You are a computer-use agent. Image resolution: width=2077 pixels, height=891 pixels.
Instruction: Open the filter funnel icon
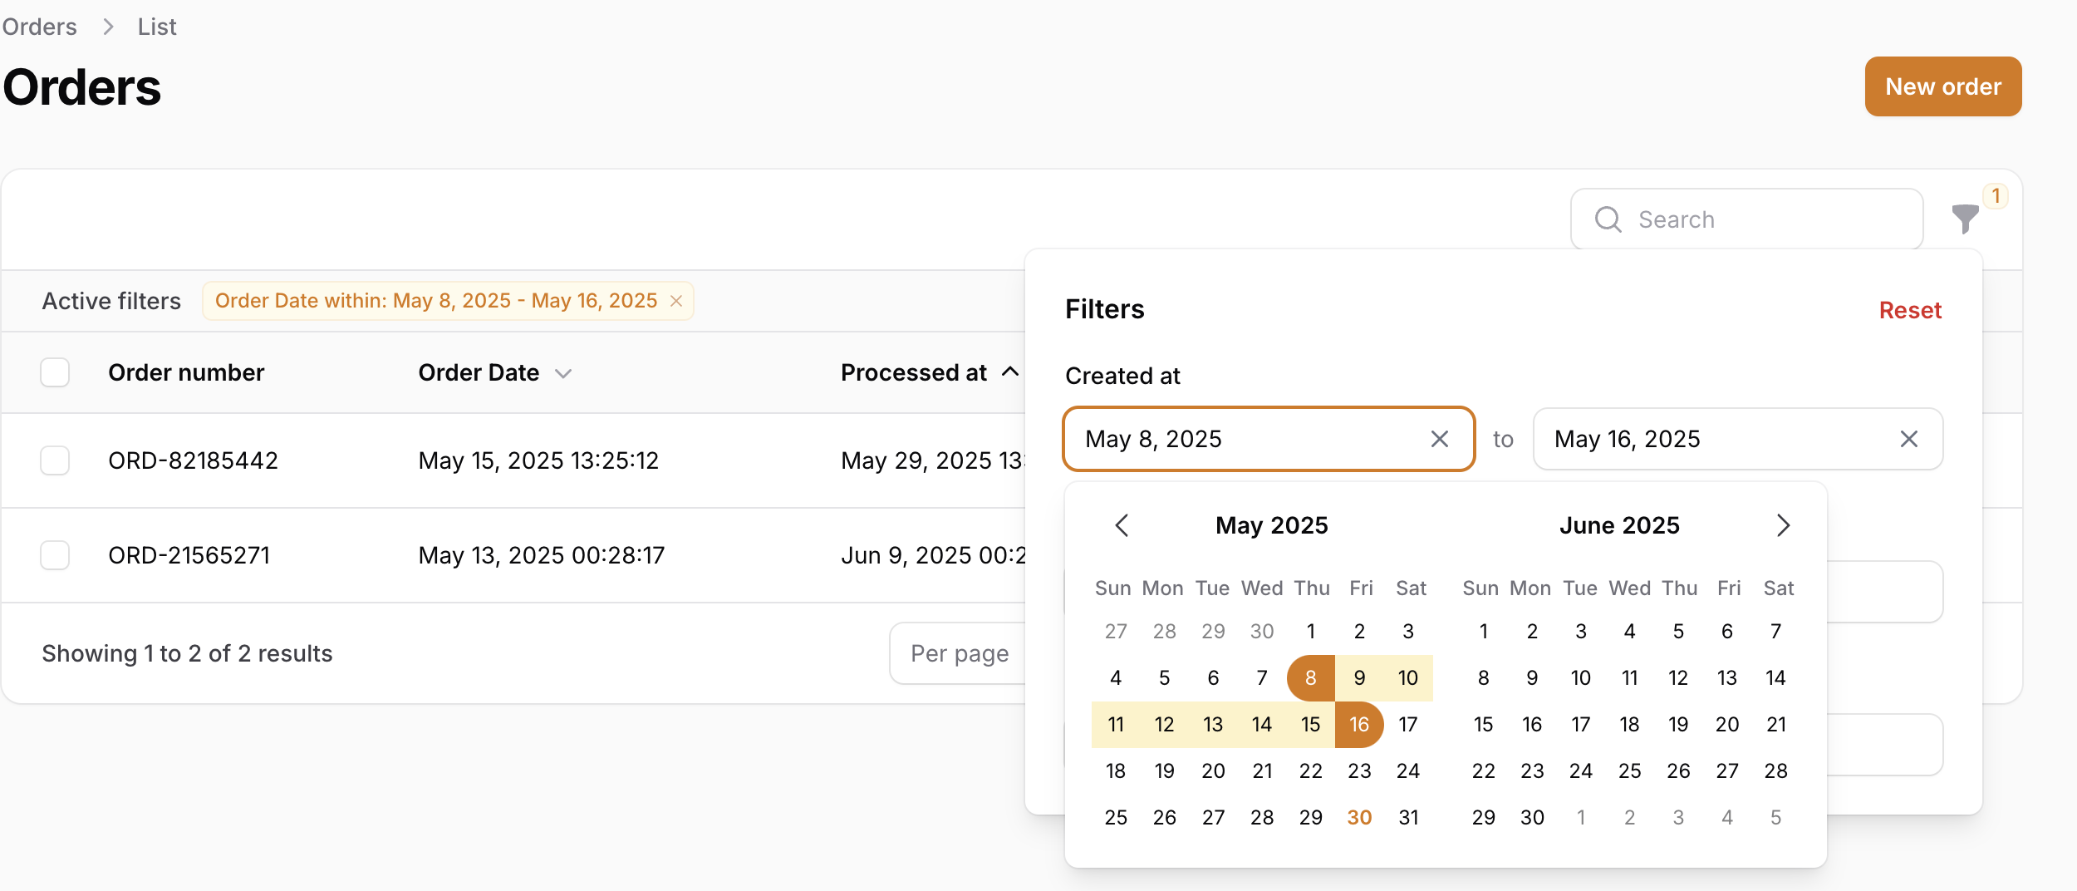click(1964, 219)
